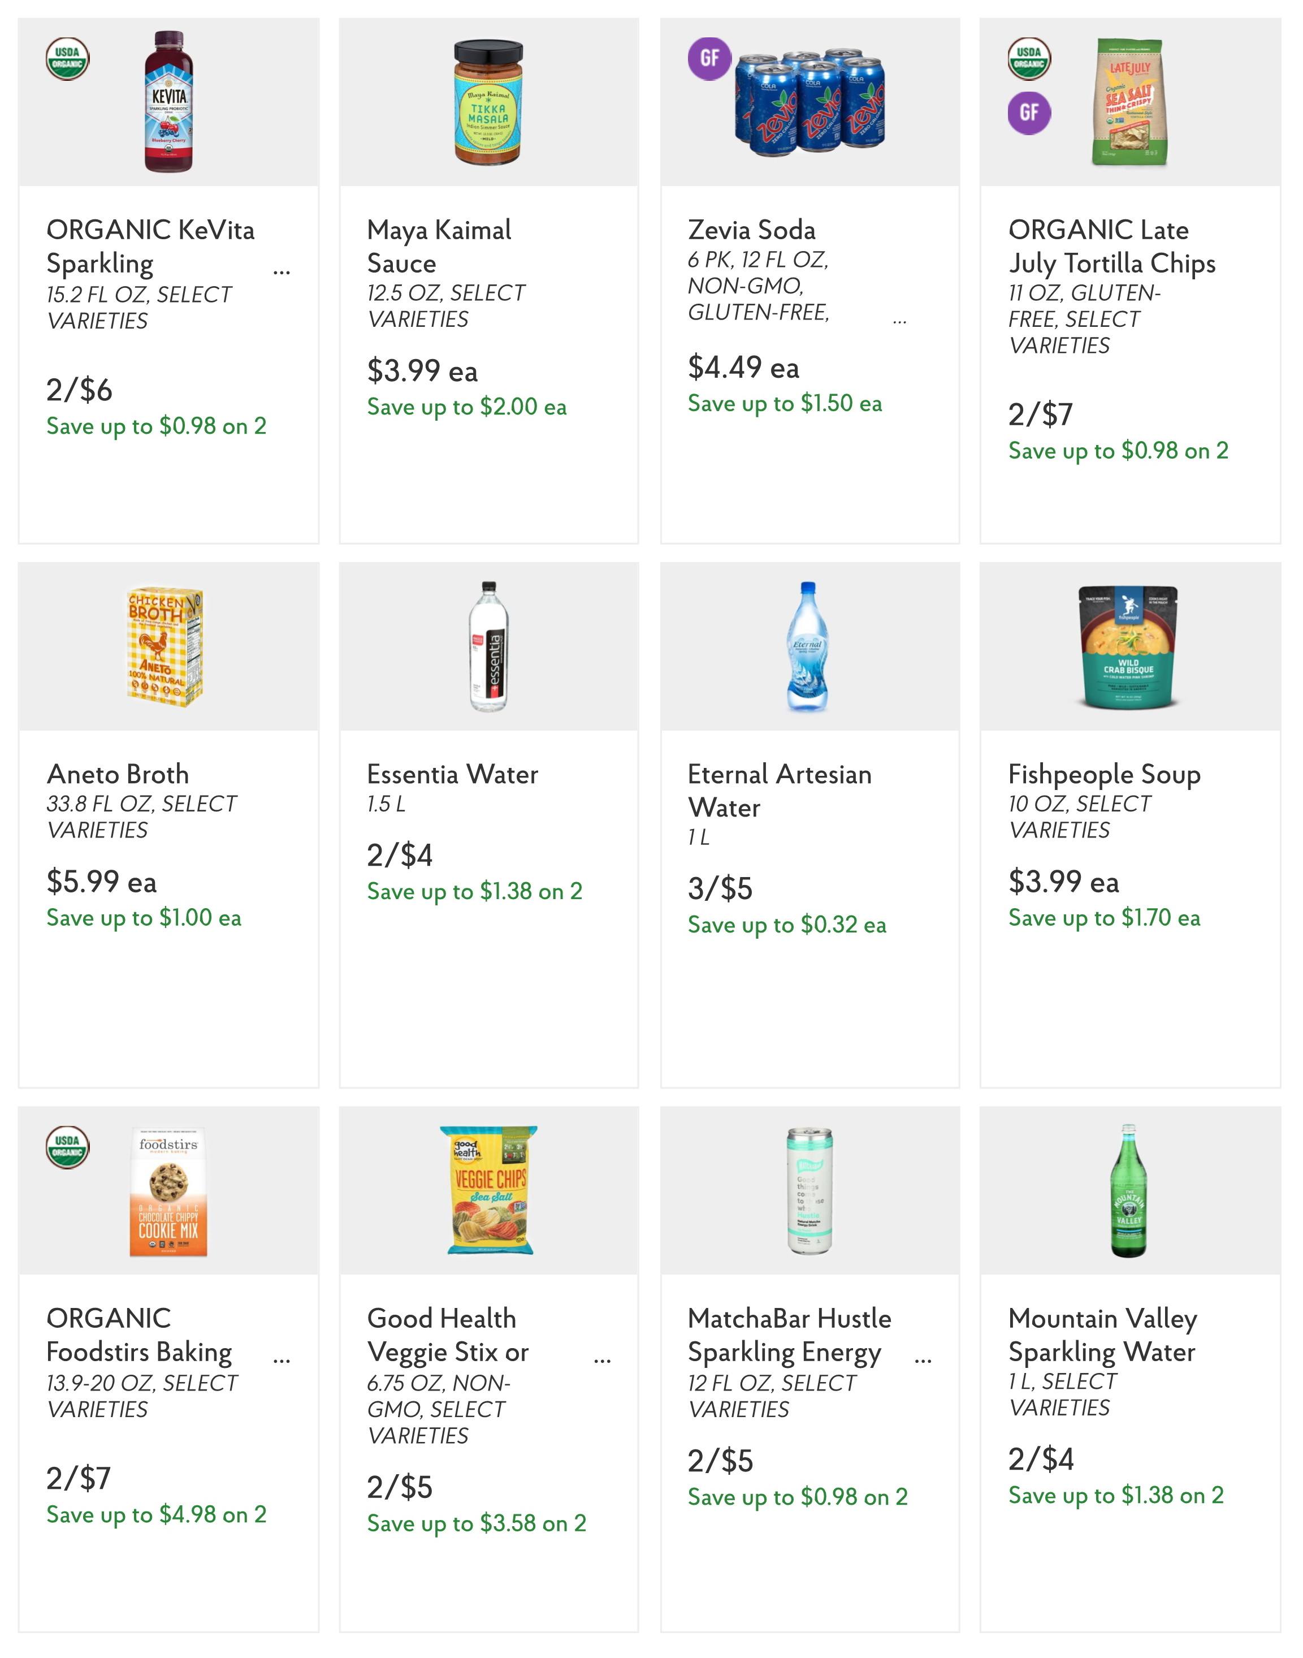Screen dimensions: 1303x1658
Task: Open the Essentia water bottle image
Action: tap(488, 646)
